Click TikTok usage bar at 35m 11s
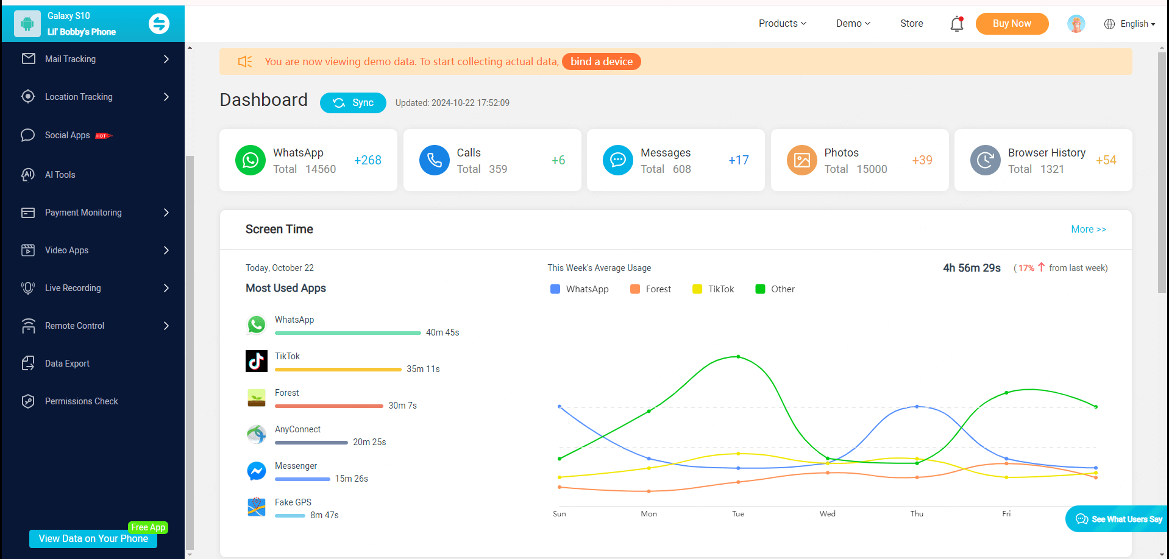1169x559 pixels. [x=338, y=370]
